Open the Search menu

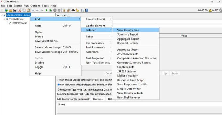[18, 6]
